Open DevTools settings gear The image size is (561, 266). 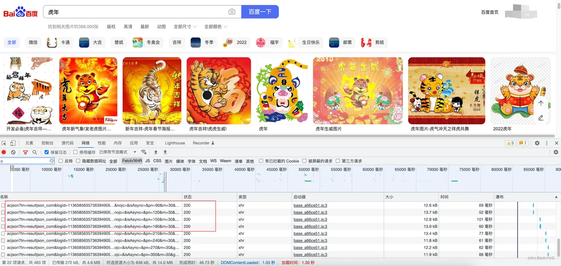(x=537, y=143)
